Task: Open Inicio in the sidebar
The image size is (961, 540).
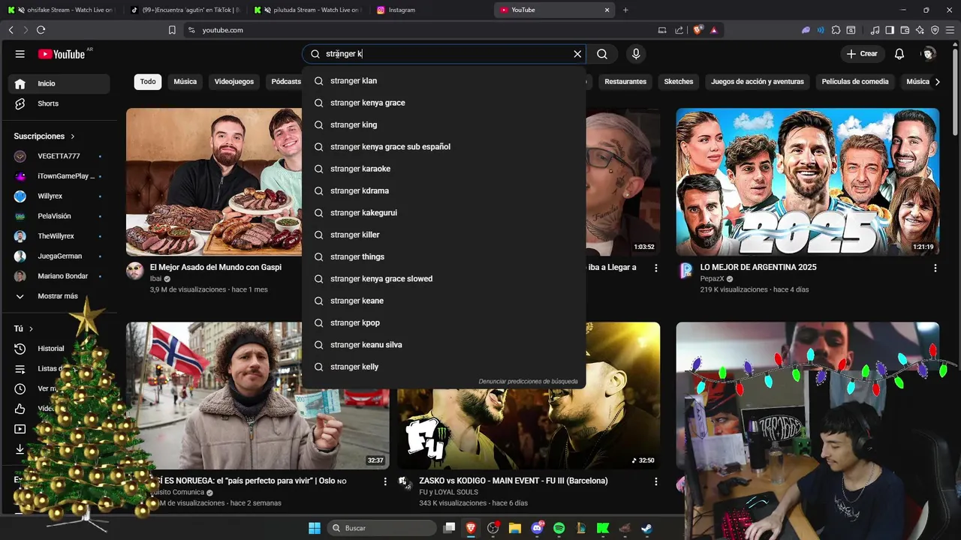Action: [60, 83]
